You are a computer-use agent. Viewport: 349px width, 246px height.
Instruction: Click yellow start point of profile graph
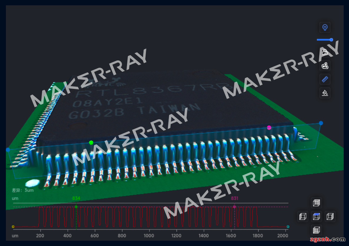13,227
